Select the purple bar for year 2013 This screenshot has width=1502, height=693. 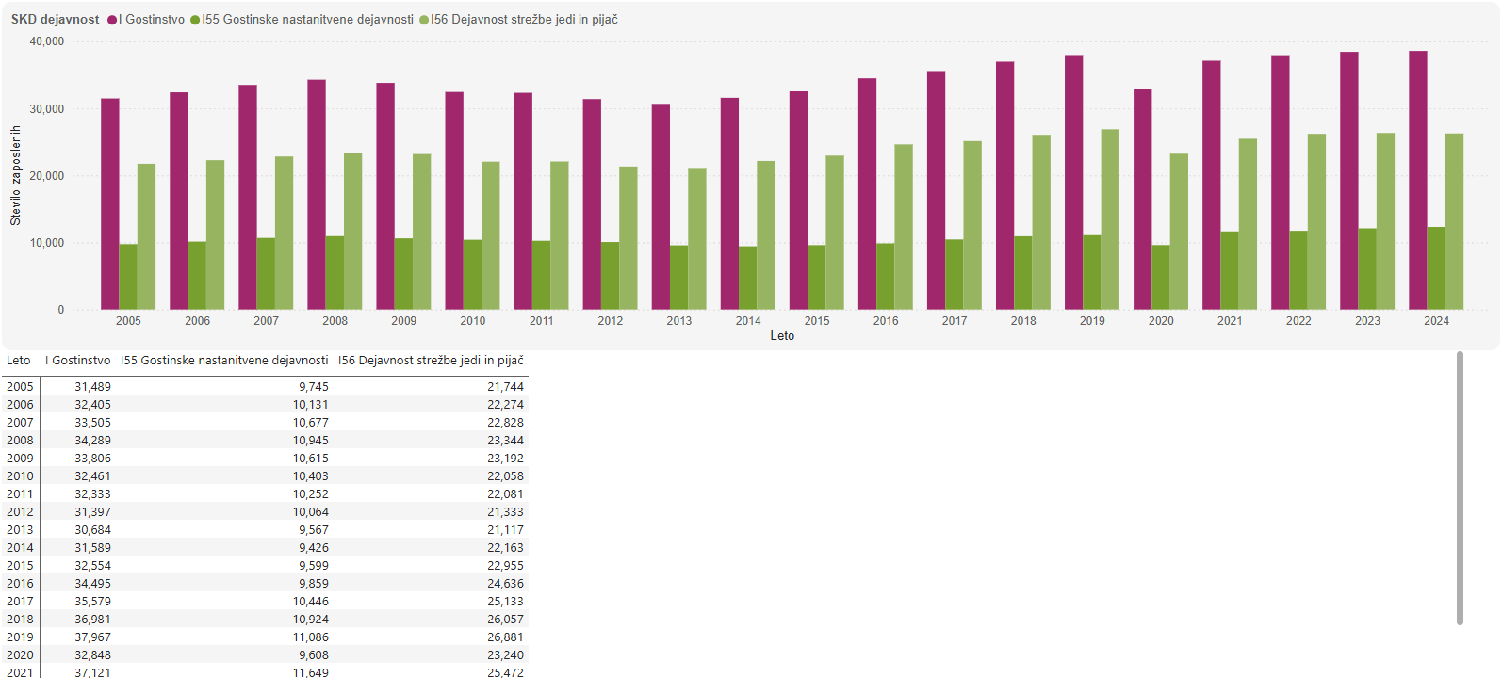[x=661, y=206]
